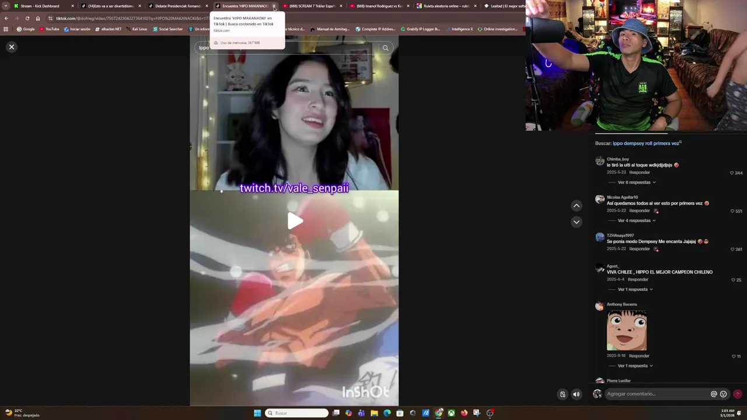Open suggested search 'ippo dempsey roll primera vez'
Screen dimensions: 747x420
click(x=646, y=143)
